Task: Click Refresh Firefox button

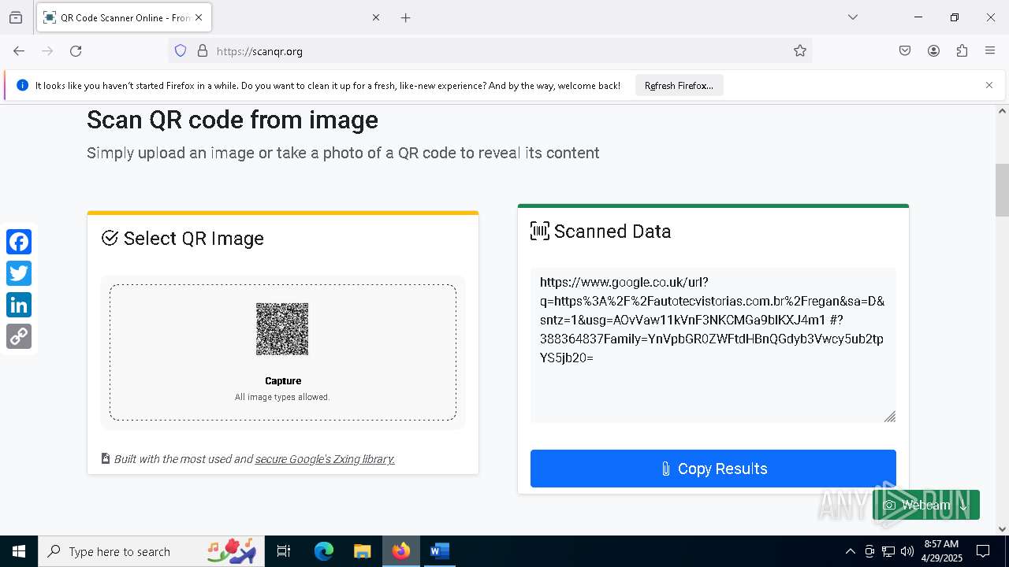Action: pos(679,86)
